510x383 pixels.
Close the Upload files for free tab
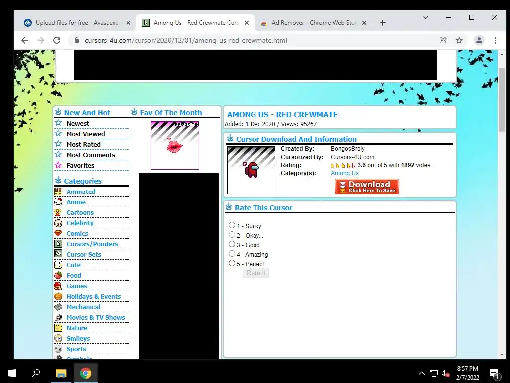coord(128,23)
